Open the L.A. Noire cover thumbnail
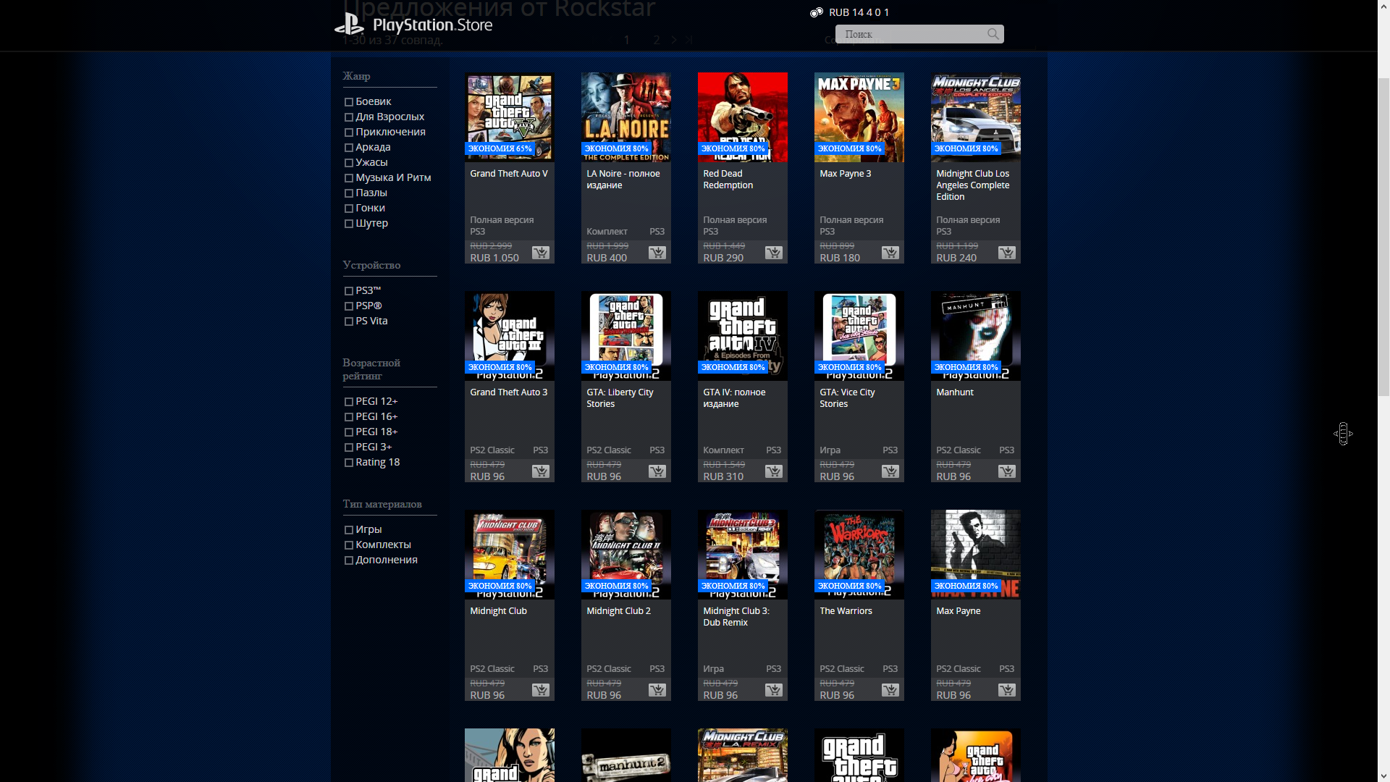Viewport: 1390px width, 782px height. pyautogui.click(x=626, y=117)
